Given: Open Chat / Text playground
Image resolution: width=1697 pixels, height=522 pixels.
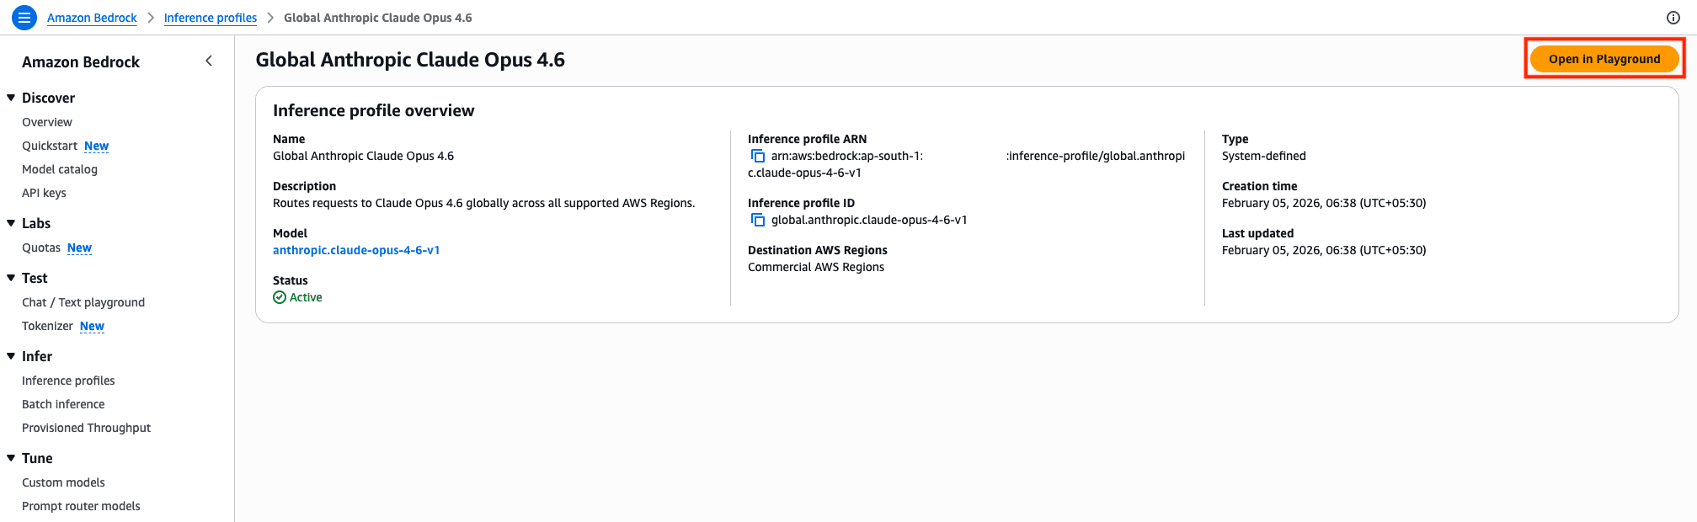Looking at the screenshot, I should click(x=83, y=302).
